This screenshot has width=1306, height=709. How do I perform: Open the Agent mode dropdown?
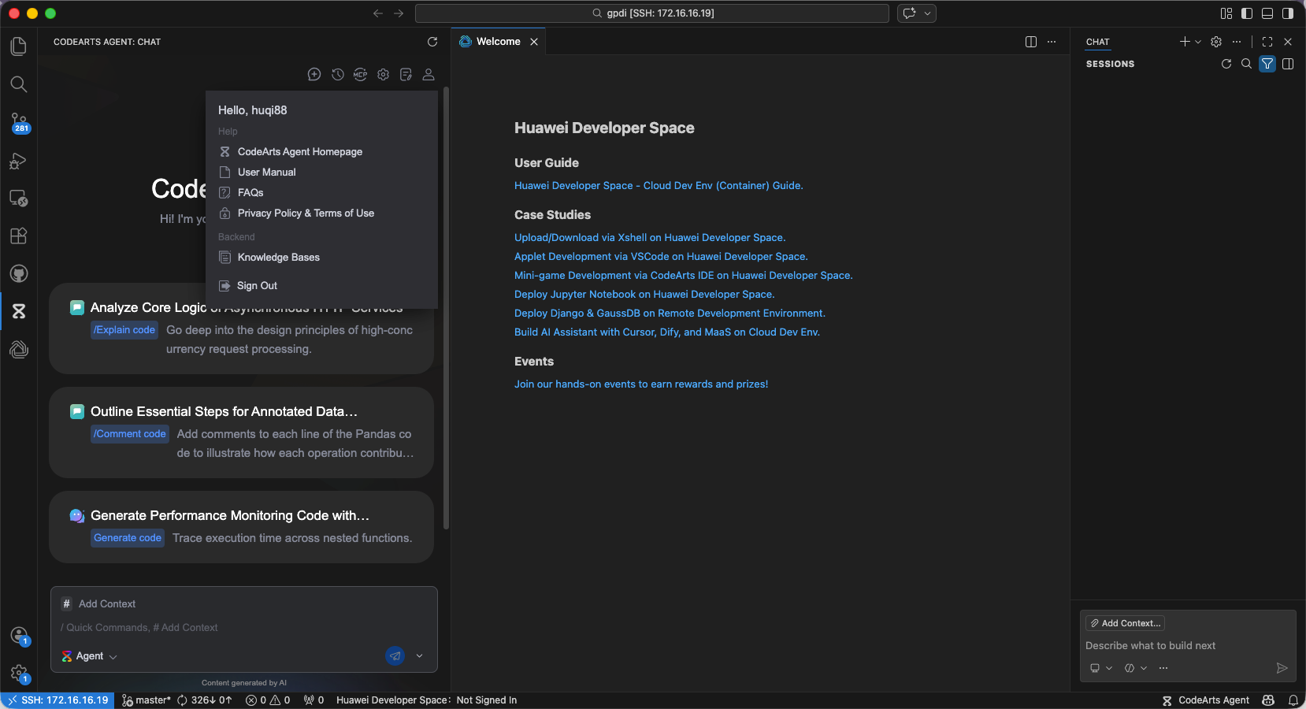[90, 656]
